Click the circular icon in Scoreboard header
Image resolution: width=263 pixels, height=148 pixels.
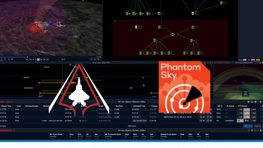click(252, 130)
